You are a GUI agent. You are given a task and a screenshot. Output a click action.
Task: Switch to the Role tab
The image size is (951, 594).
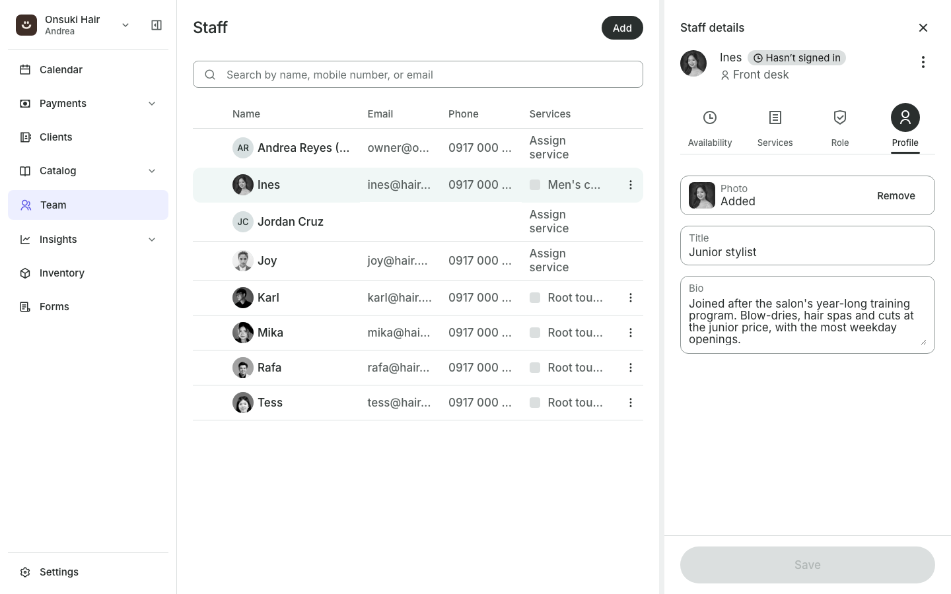(840, 128)
